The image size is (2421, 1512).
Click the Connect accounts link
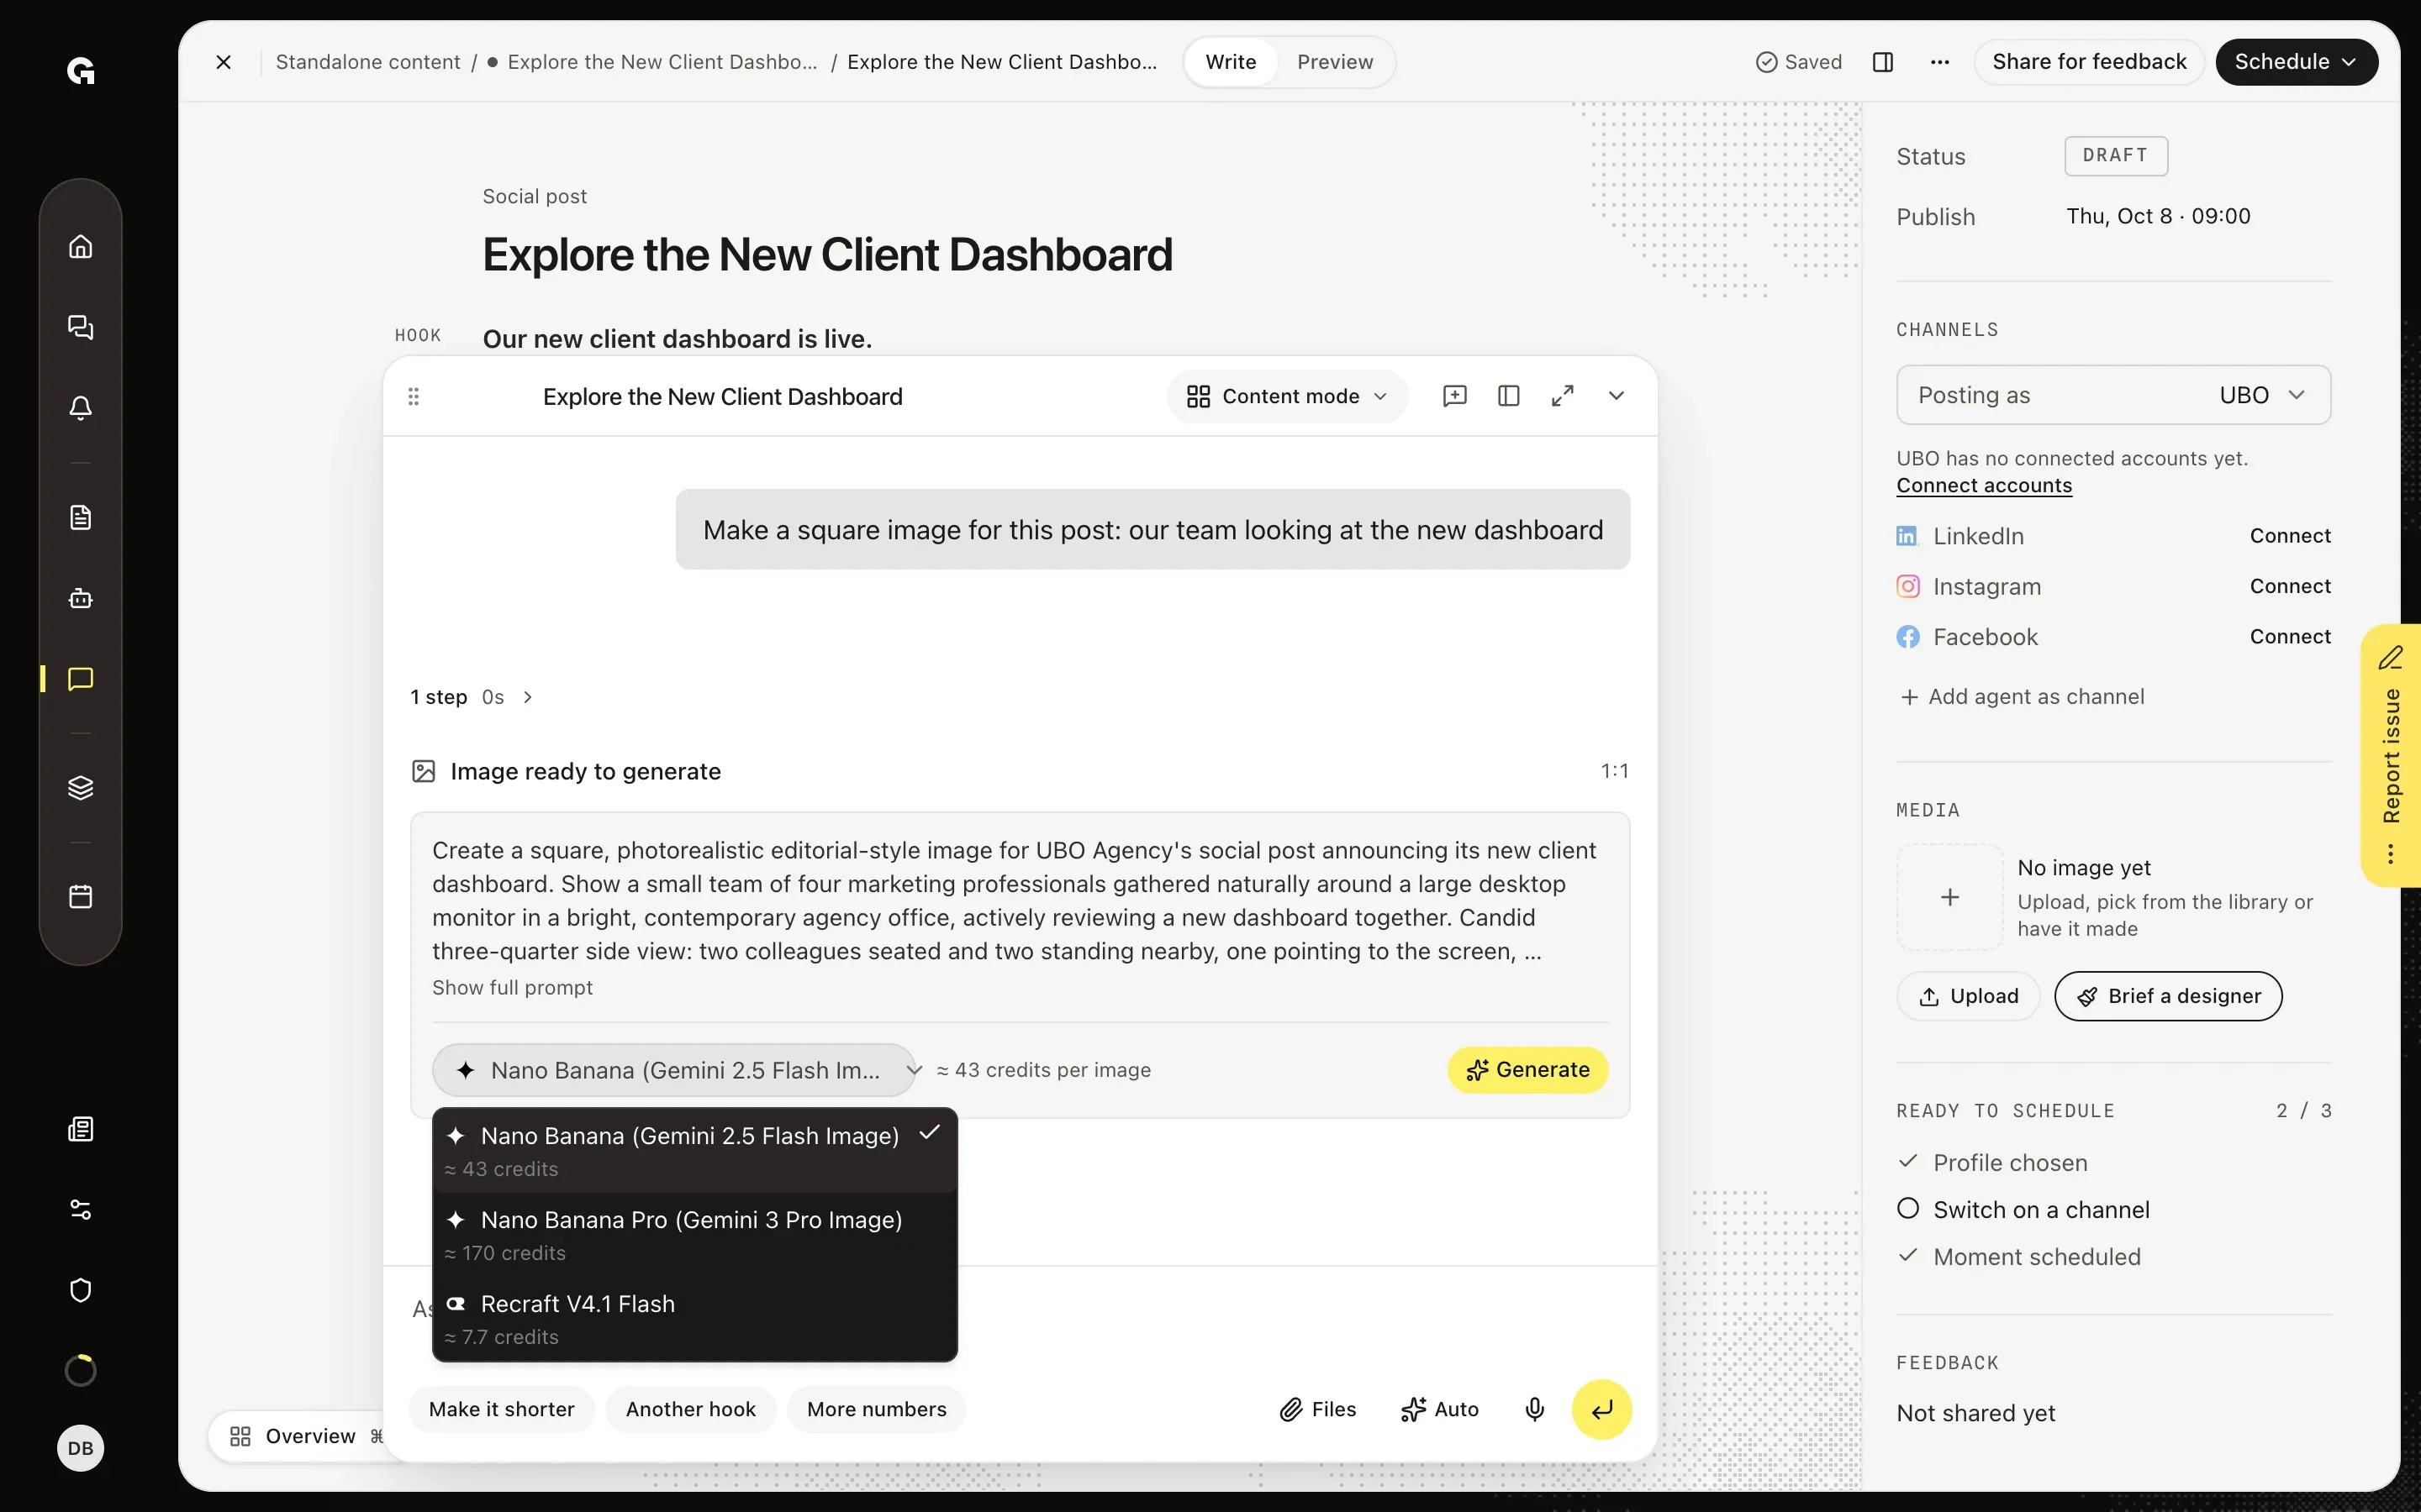(1984, 485)
